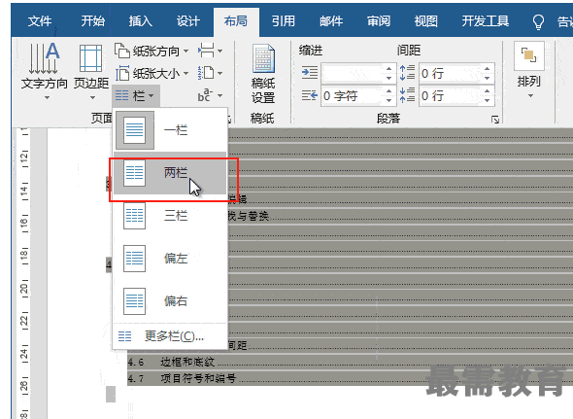Open the page breaks dropdown icon
Image resolution: width=573 pixels, height=419 pixels.
[x=210, y=51]
